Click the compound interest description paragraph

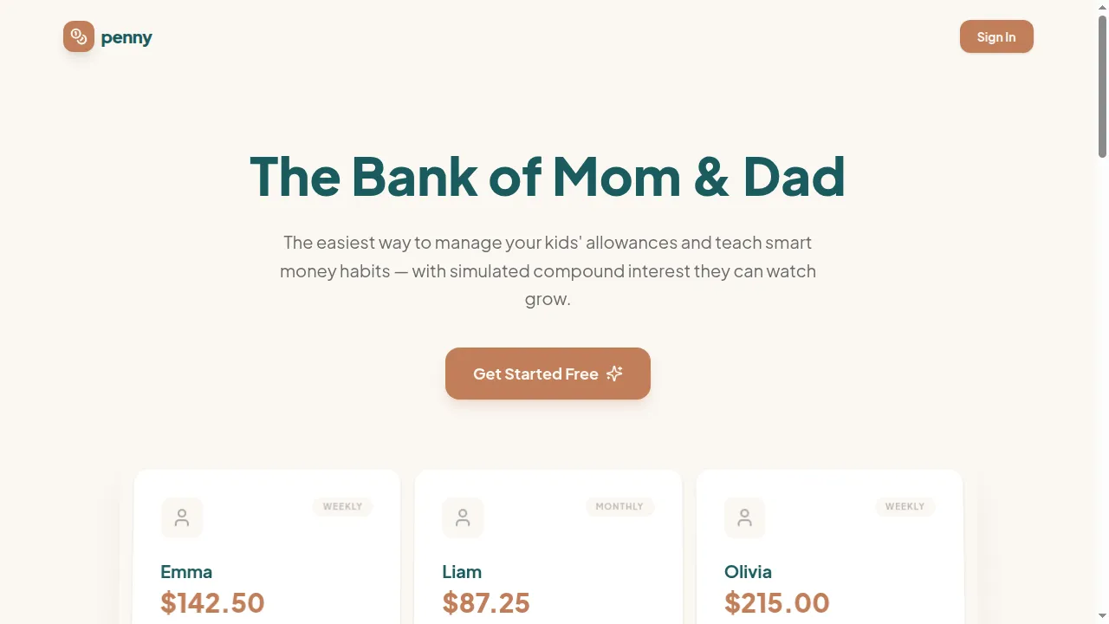[x=548, y=270]
